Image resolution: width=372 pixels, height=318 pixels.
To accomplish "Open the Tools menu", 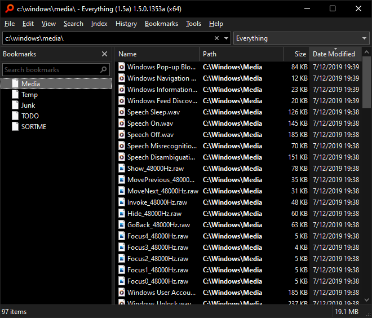I will tap(193, 24).
